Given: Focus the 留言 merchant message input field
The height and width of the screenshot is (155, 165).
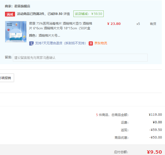Looking at the screenshot, I should (80, 58).
